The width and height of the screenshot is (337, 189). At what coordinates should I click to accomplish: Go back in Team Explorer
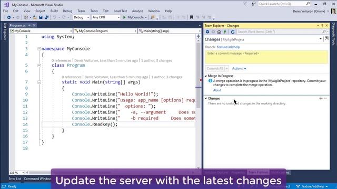tap(207, 31)
